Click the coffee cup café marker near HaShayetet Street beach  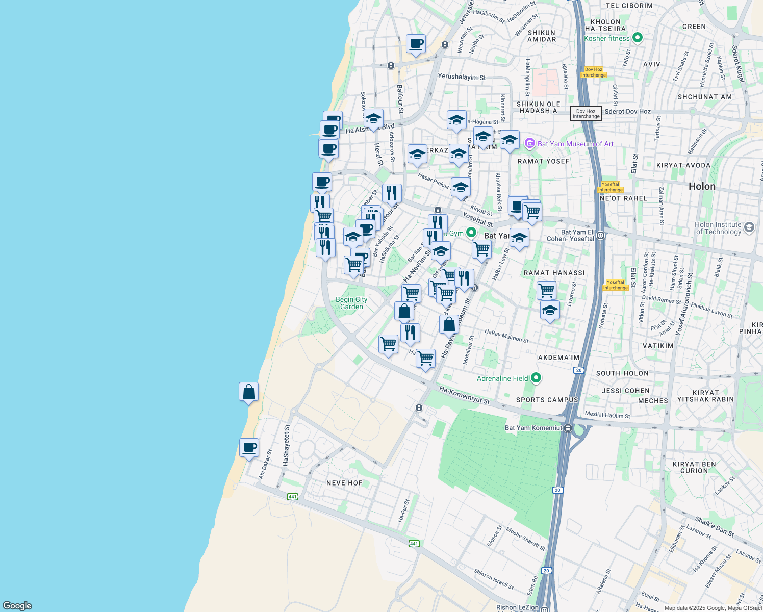(x=249, y=449)
